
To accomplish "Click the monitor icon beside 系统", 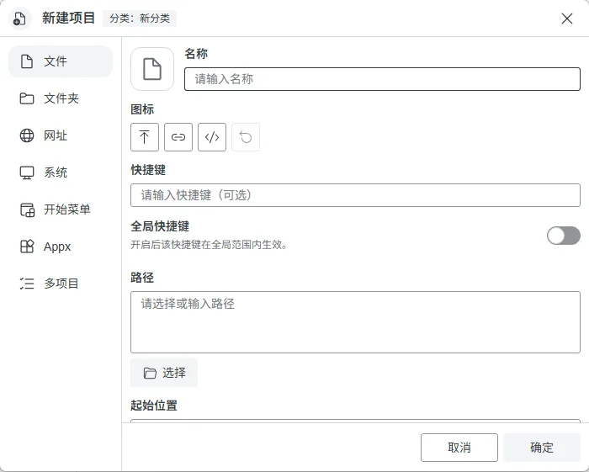I will (x=27, y=172).
